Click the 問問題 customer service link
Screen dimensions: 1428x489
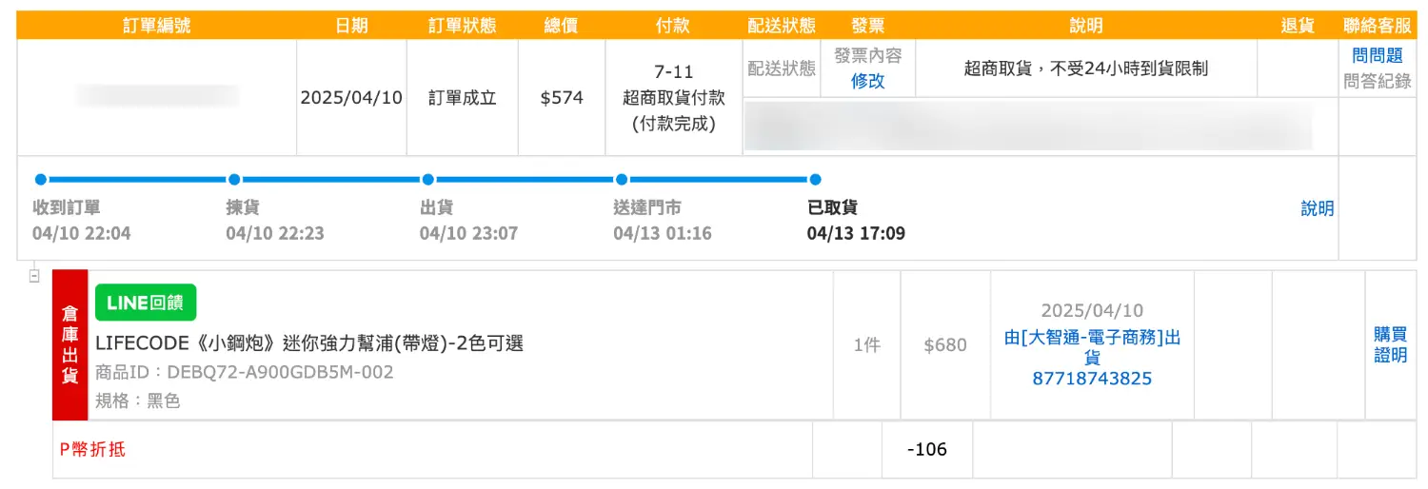click(x=1377, y=56)
